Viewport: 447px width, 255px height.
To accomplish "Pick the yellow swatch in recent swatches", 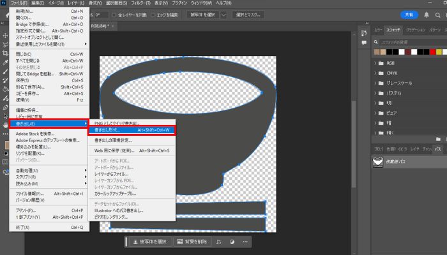I will pyautogui.click(x=439, y=52).
